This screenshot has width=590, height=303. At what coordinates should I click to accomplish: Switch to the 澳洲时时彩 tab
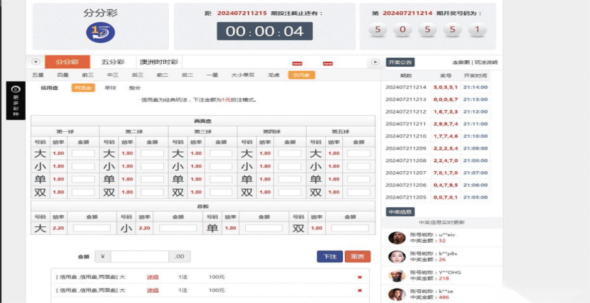(159, 62)
